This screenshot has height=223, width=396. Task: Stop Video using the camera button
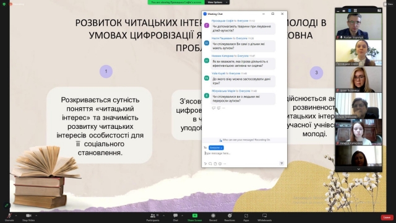tap(28, 217)
